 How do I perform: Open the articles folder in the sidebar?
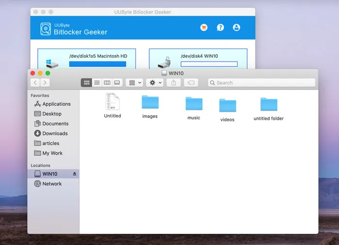tap(53, 143)
